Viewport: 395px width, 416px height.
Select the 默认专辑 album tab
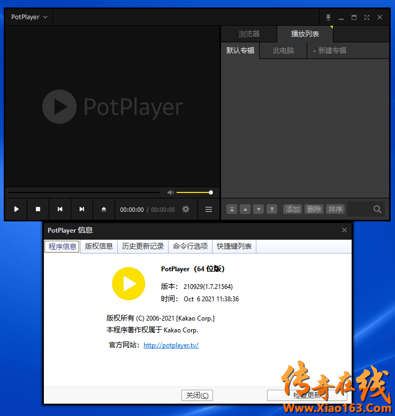pyautogui.click(x=240, y=50)
